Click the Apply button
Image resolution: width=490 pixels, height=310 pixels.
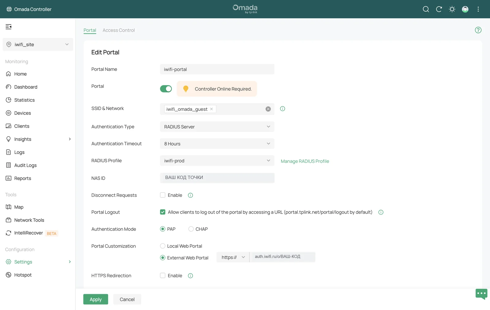[96, 299]
